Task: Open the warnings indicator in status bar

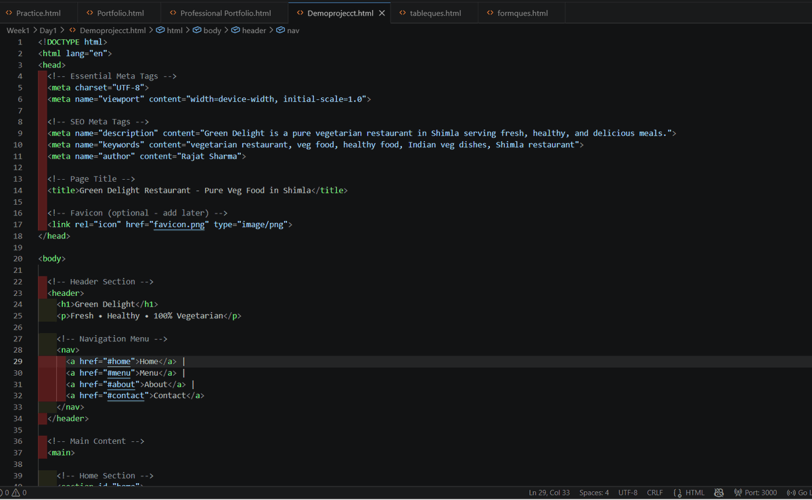Action: [19, 493]
